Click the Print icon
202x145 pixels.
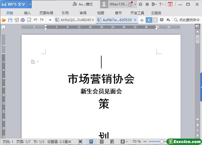coord(23,20)
